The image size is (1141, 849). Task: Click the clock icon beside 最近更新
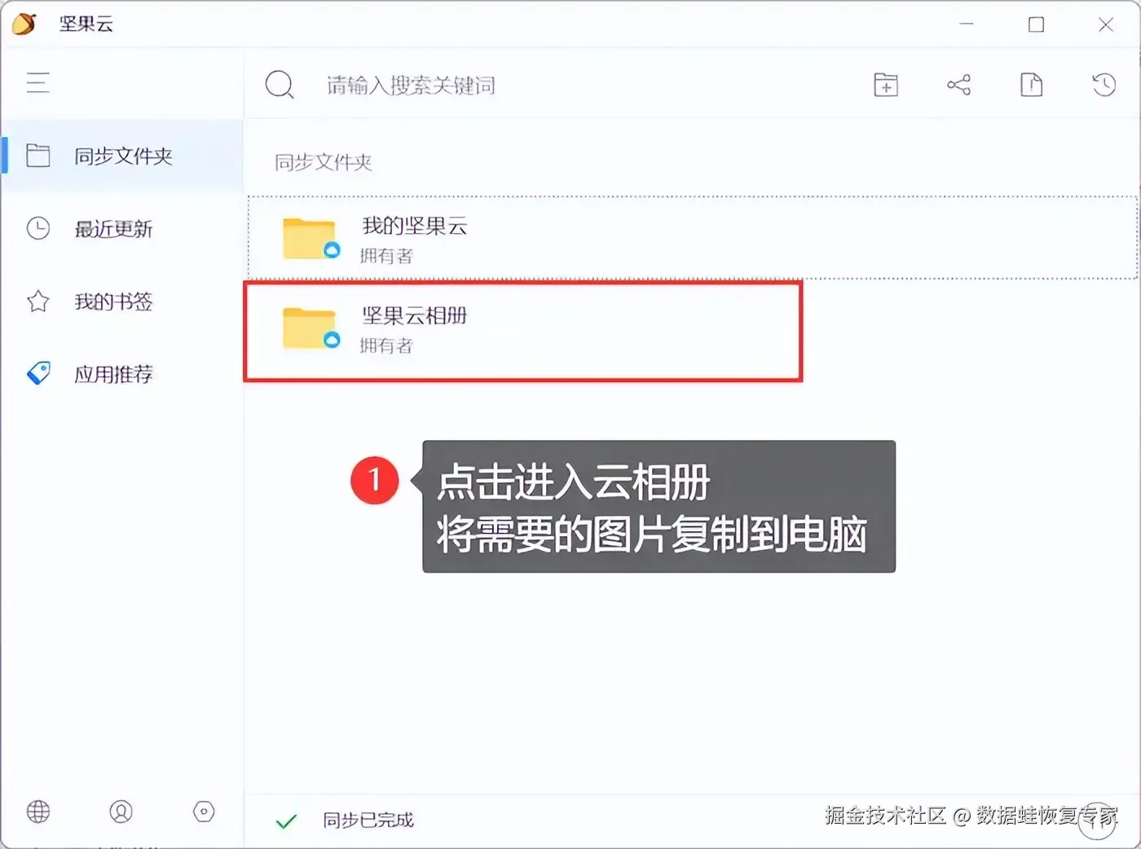[x=38, y=228]
